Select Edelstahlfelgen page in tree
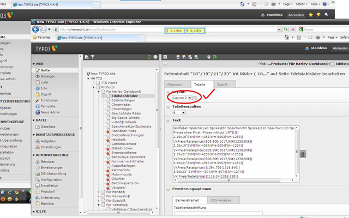Viewport: 349px width, 218px height. pos(123,100)
